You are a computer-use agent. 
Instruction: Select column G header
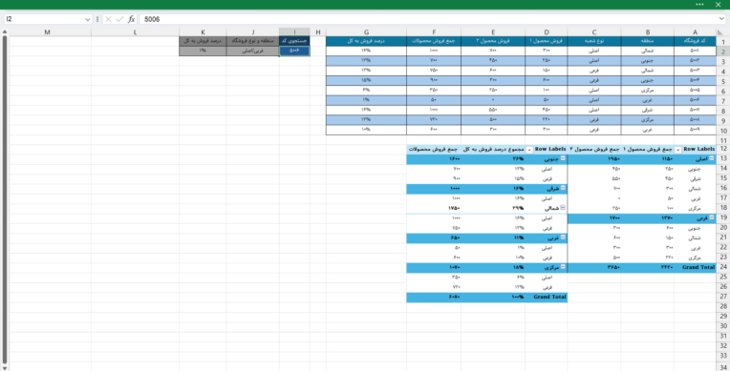coord(366,32)
